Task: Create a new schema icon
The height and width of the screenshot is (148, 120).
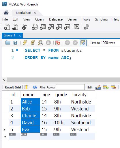Action: (x=35, y=27)
